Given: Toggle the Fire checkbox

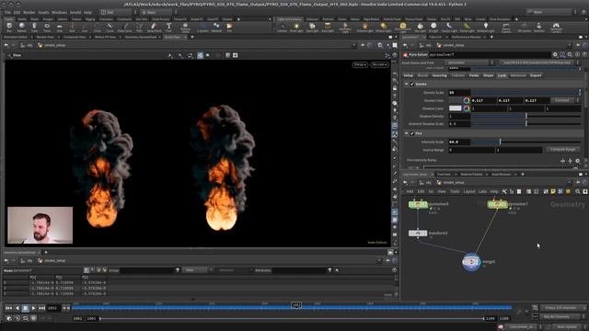Looking at the screenshot, I should tap(412, 133).
